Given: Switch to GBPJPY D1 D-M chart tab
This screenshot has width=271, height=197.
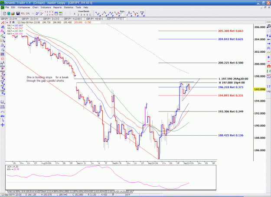Looking at the screenshot, I should pyautogui.click(x=9, y=19).
